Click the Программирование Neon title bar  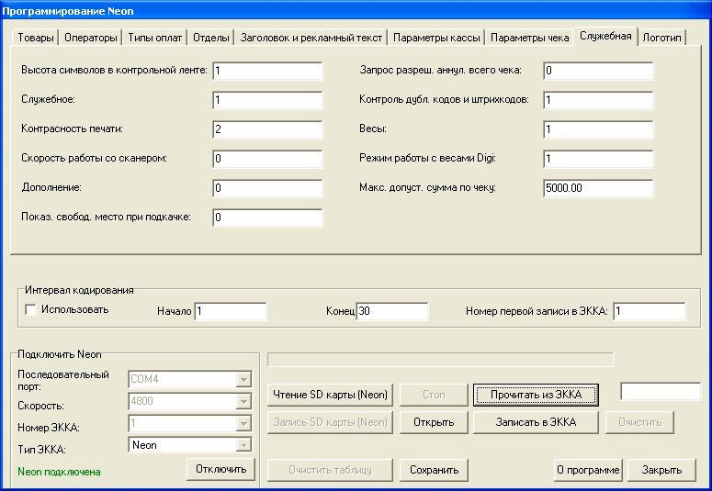pos(356,11)
